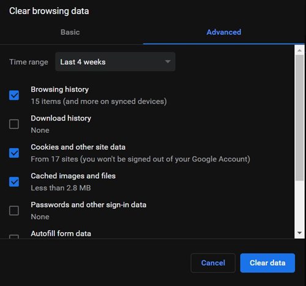Click 'Cookies and other site data' label
The image size is (306, 286).
(78, 147)
